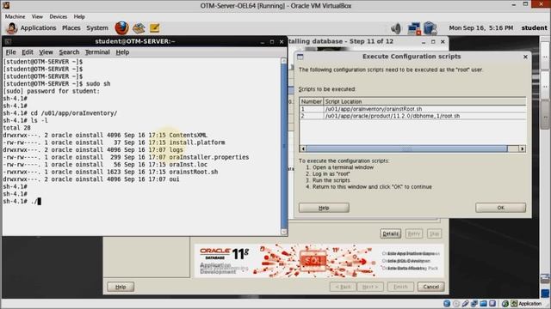The image size is (551, 309).
Task: Click the Details button in installer
Action: click(x=390, y=233)
